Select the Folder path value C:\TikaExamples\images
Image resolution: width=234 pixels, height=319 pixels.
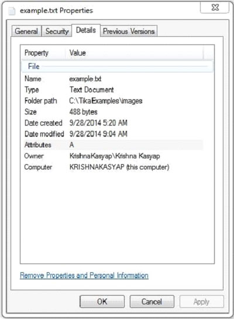[x=106, y=101]
